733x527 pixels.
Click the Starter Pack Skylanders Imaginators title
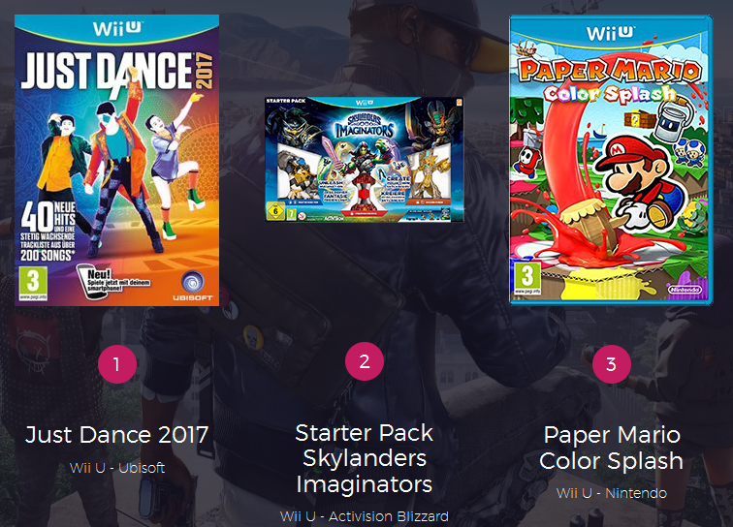tap(365, 458)
